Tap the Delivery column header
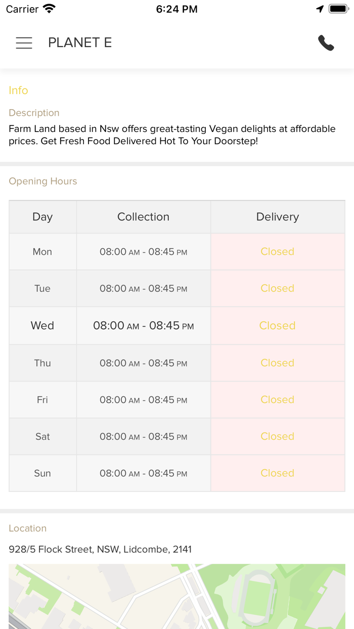354x629 pixels. pyautogui.click(x=277, y=217)
